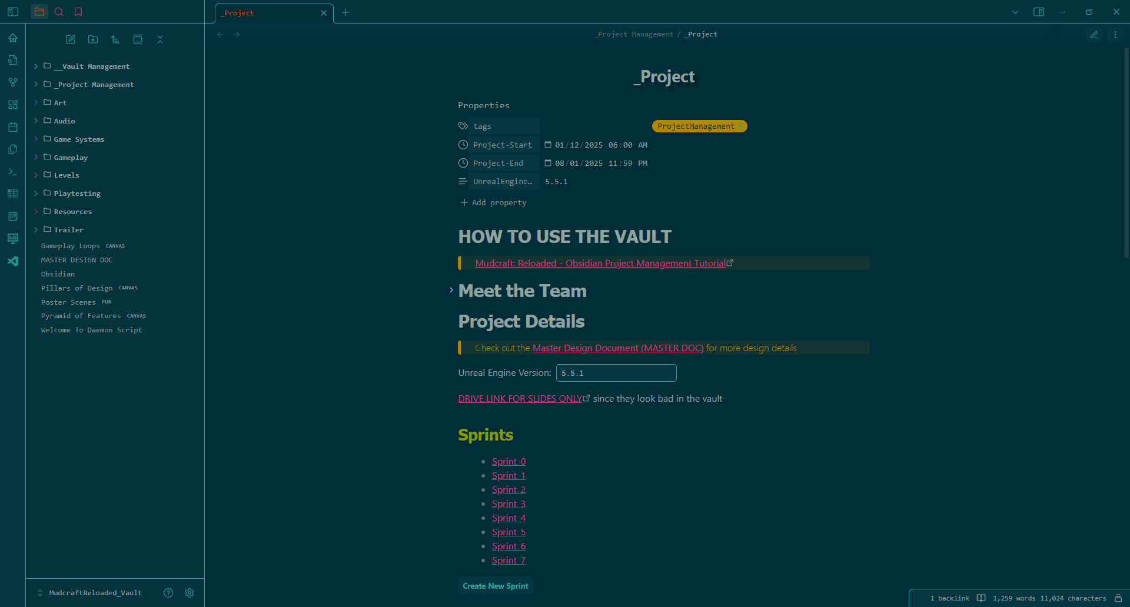Open the calendar icon in the left ribbon
This screenshot has width=1130, height=607.
[x=13, y=127]
